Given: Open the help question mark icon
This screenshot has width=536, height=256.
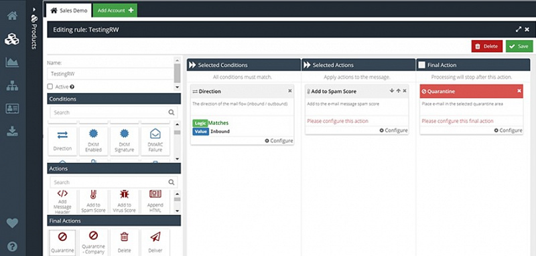Looking at the screenshot, I should (x=12, y=246).
